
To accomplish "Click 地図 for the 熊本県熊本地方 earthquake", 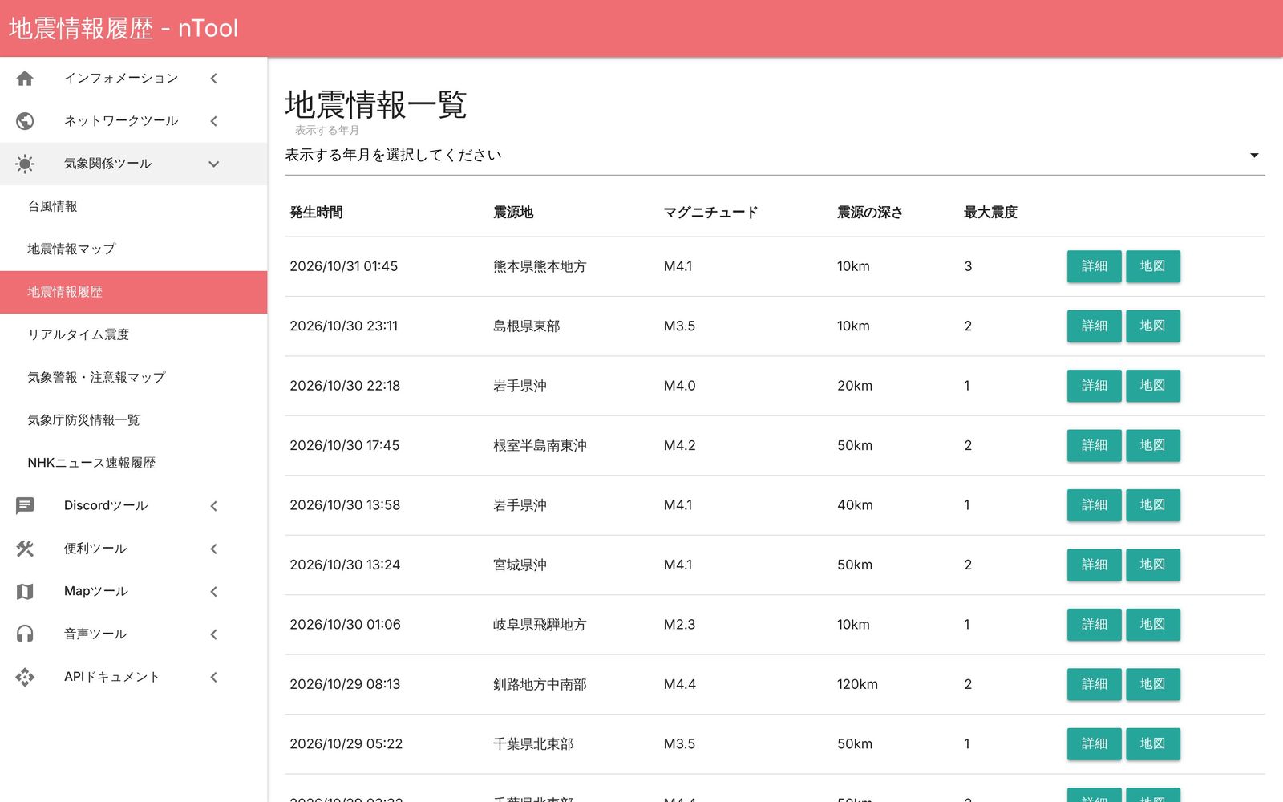I will [x=1152, y=266].
